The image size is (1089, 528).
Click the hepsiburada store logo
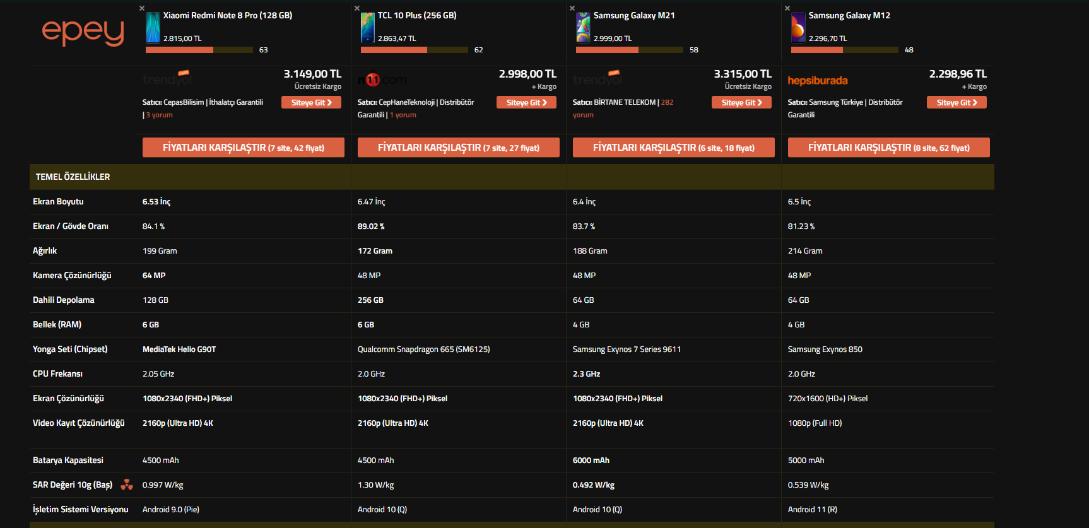[818, 81]
